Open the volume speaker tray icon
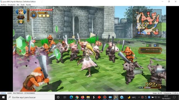This screenshot has width=179, height=100. 159,97
